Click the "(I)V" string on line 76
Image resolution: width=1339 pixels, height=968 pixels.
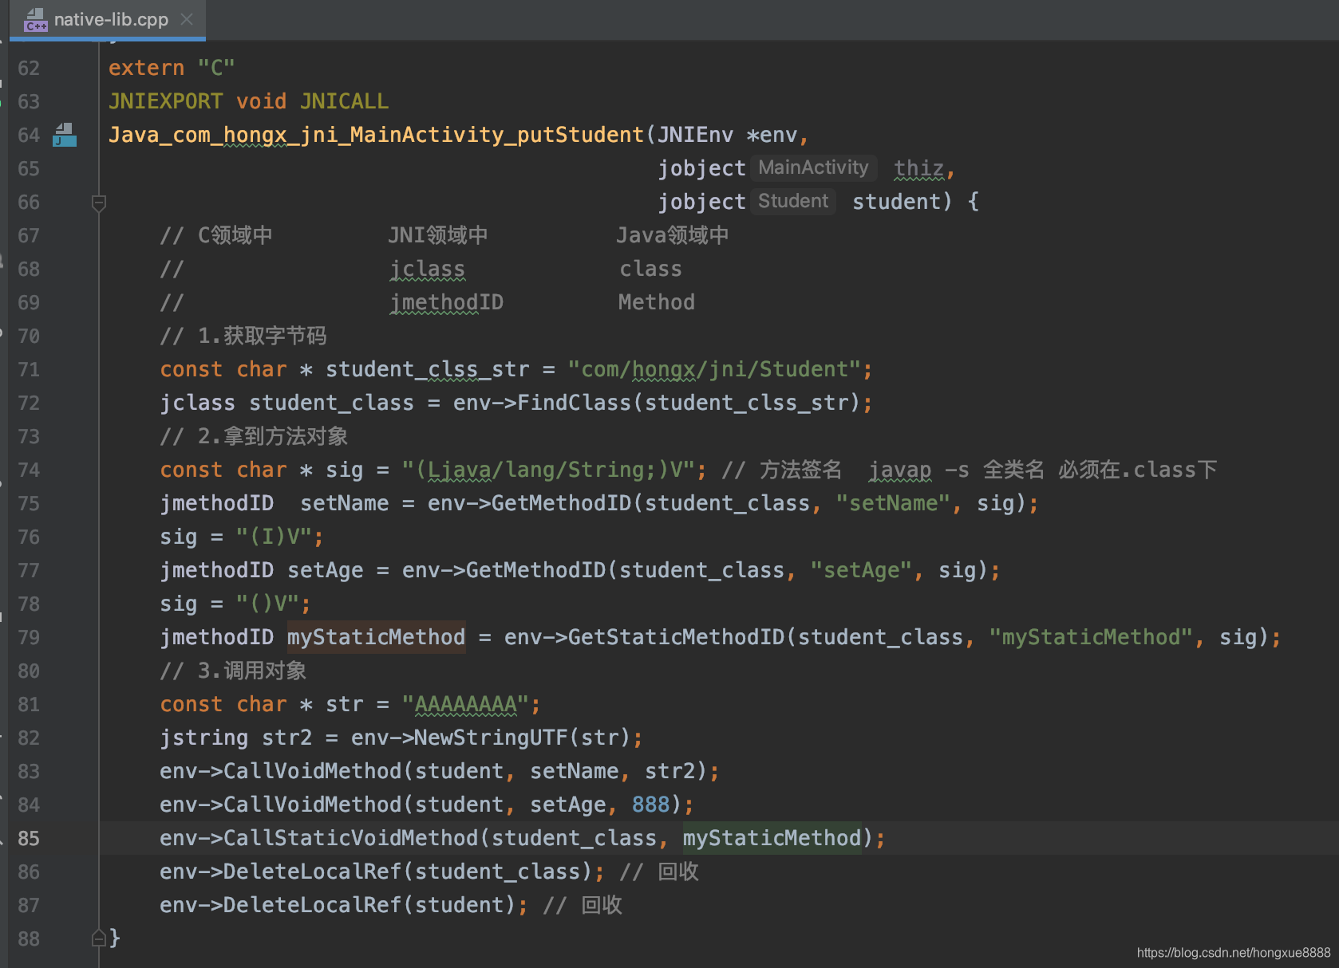[274, 537]
